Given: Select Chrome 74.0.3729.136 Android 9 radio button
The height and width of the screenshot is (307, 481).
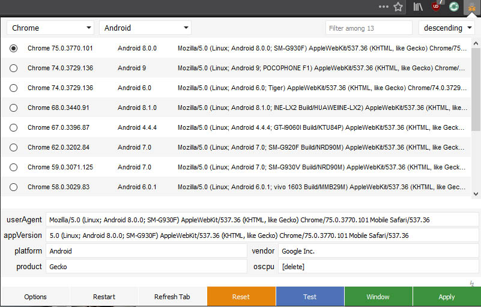Looking at the screenshot, I should [13, 68].
